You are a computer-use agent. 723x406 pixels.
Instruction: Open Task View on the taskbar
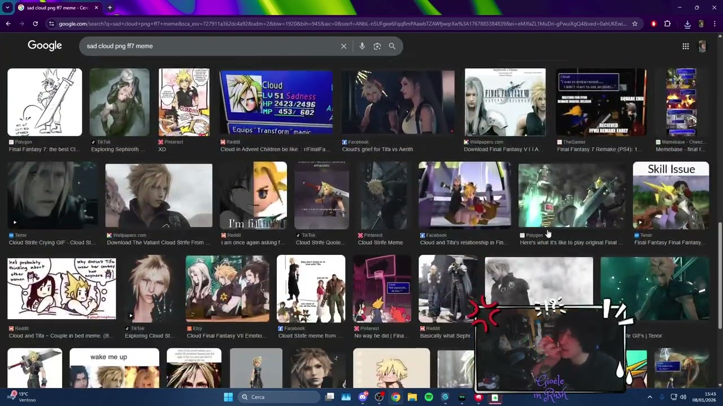pos(330,397)
